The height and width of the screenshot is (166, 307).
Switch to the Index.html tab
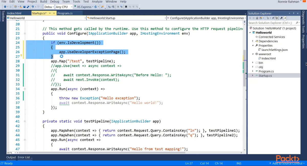[x=14, y=13]
